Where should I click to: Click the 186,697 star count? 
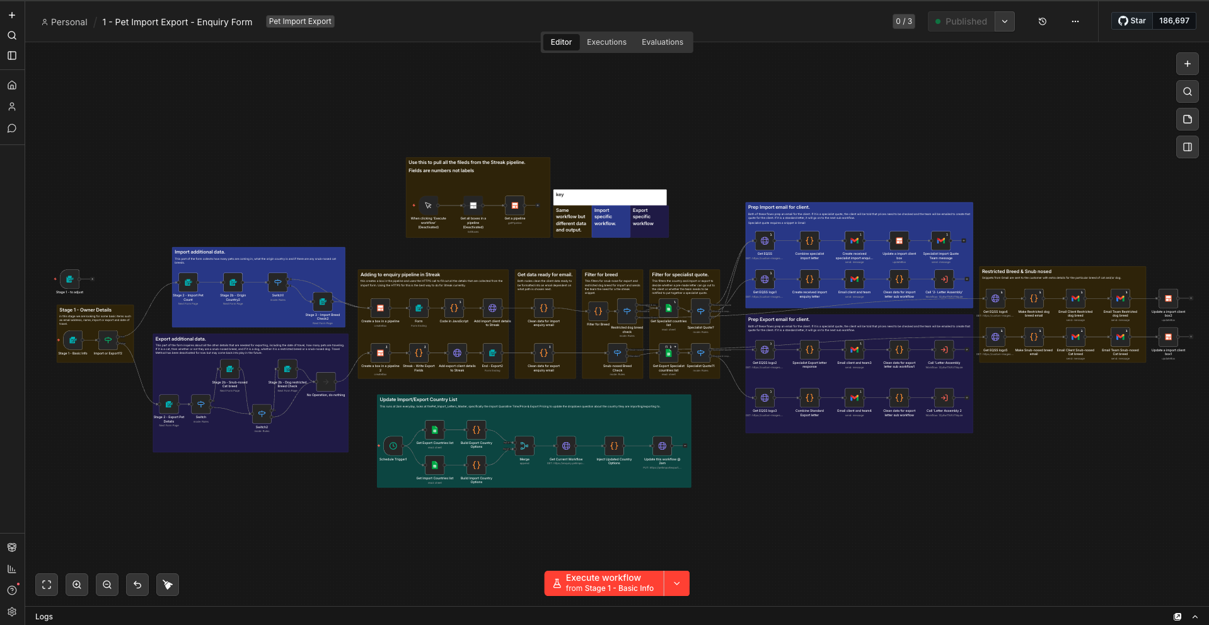1174,21
